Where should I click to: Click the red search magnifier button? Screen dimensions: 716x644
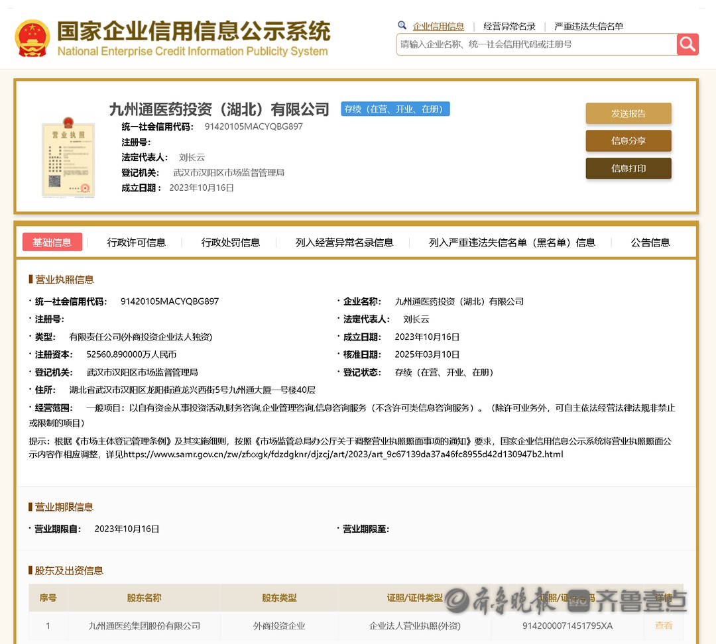[x=687, y=44]
